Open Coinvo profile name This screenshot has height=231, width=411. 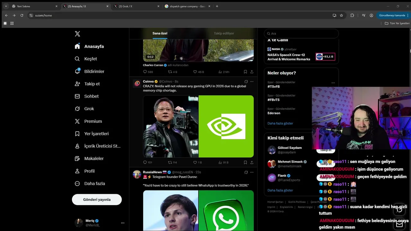(148, 81)
